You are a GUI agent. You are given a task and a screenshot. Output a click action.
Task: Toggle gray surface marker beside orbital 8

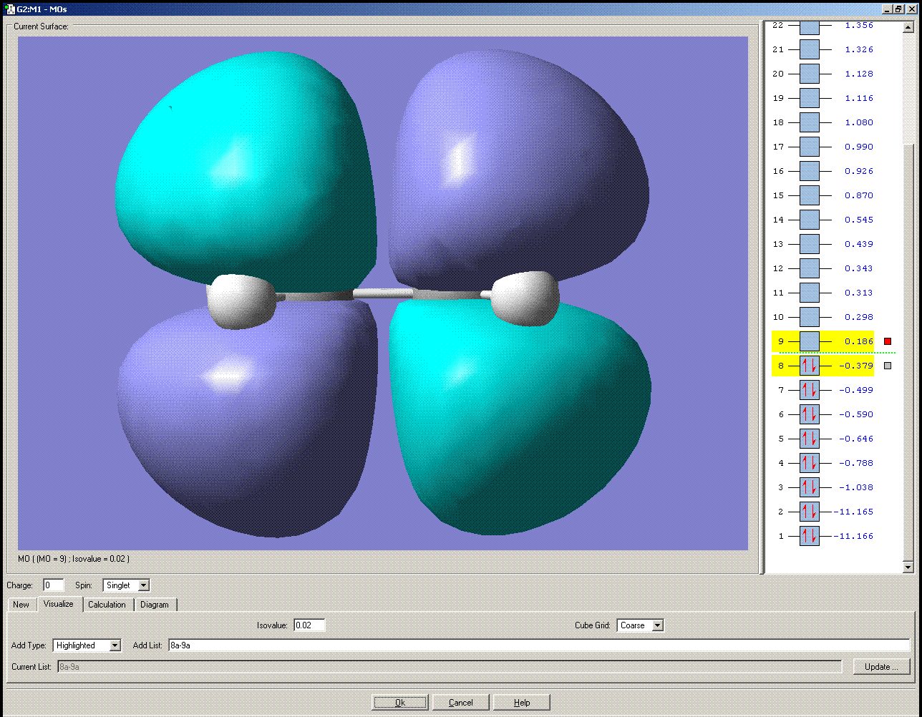point(888,366)
